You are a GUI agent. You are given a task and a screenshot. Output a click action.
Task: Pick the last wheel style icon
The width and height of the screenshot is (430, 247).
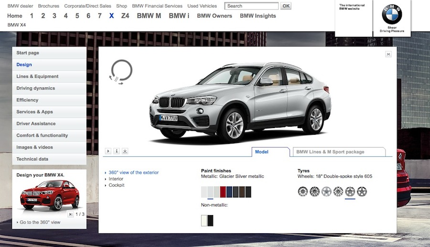[x=362, y=192]
